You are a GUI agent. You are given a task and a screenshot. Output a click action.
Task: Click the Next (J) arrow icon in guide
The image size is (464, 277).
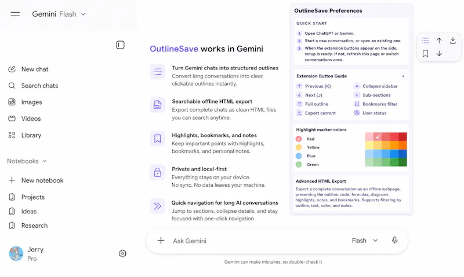(299, 95)
